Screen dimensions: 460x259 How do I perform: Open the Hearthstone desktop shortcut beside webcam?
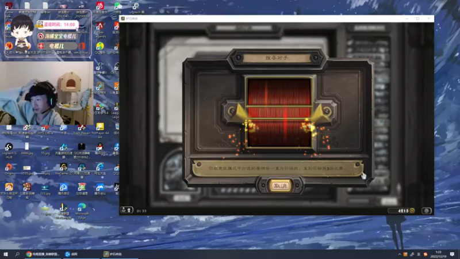click(x=100, y=88)
